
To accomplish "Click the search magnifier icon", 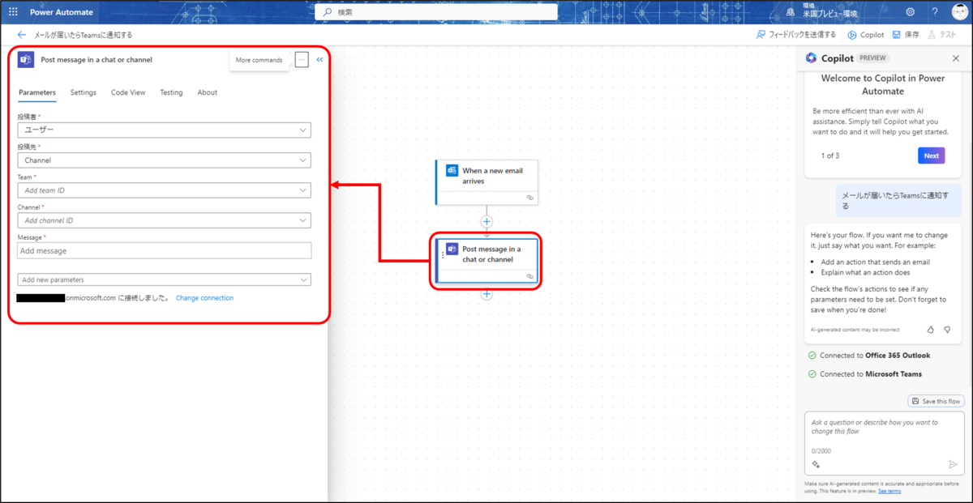I will click(327, 12).
